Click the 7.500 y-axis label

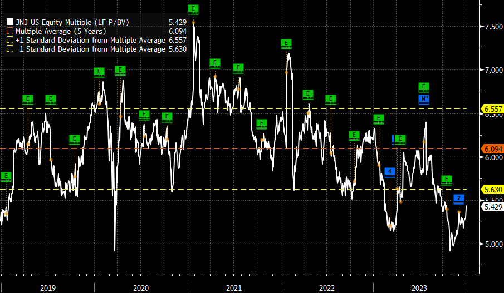(x=493, y=27)
